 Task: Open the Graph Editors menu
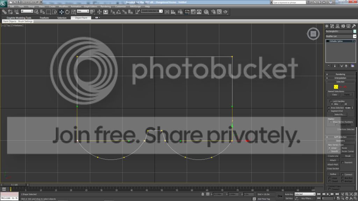(91, 6)
